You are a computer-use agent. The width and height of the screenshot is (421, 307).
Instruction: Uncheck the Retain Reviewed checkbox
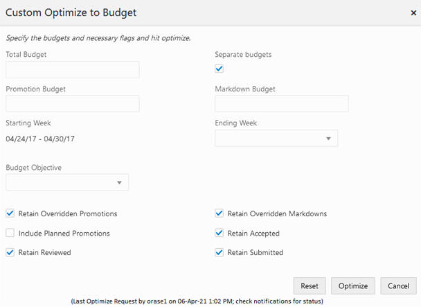click(x=10, y=252)
